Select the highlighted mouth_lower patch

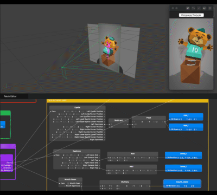[x=182, y=184]
